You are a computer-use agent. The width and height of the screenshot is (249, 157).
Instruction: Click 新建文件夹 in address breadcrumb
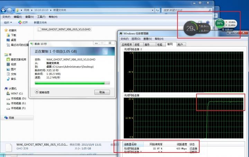pos(59,10)
